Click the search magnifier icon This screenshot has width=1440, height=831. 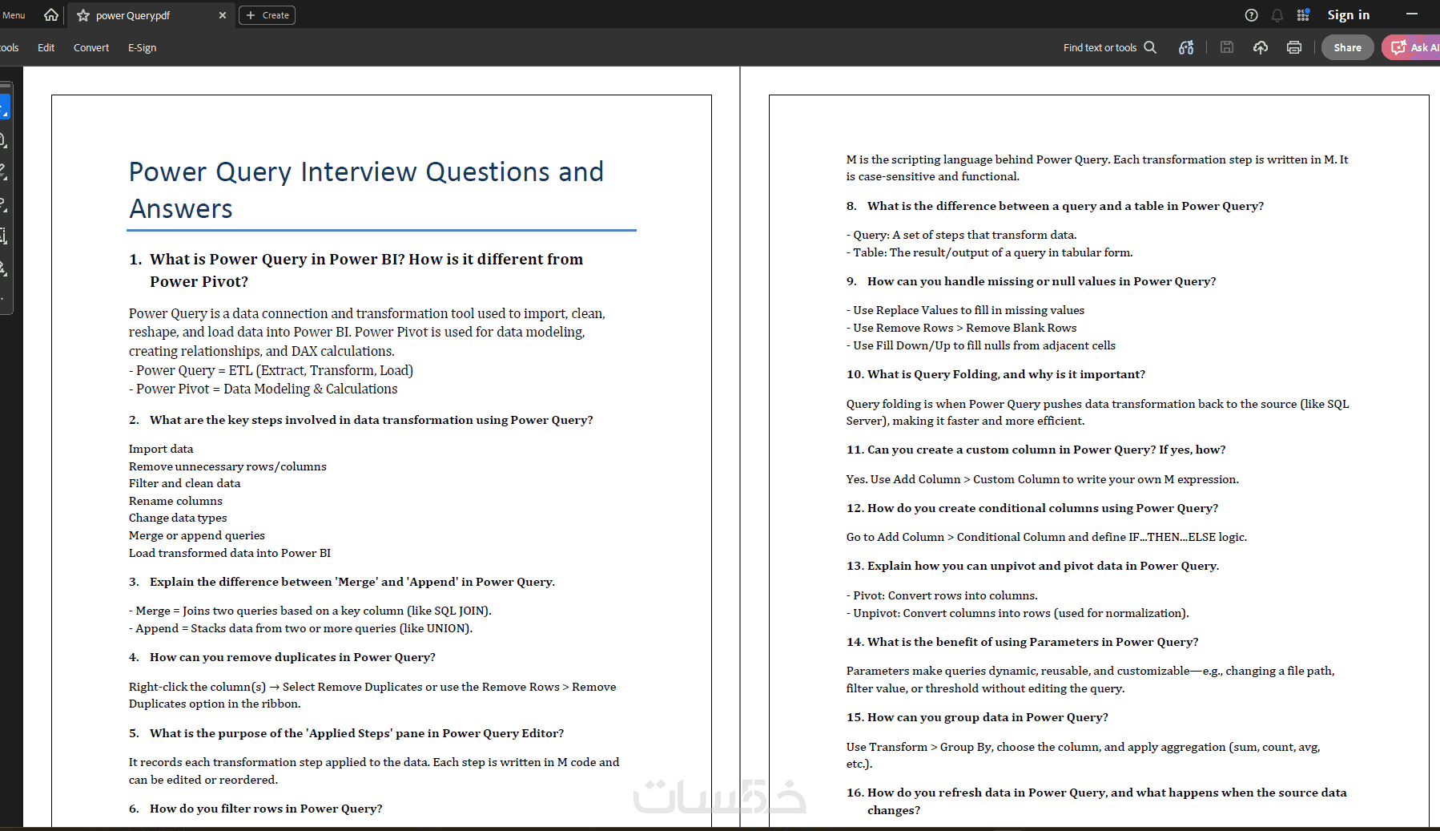(x=1150, y=47)
